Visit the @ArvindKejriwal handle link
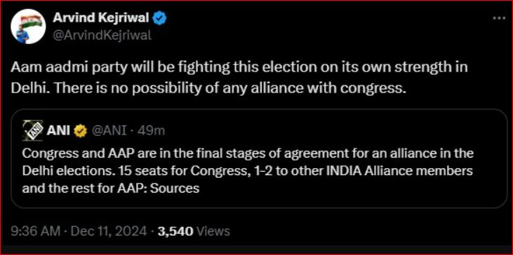 102,34
